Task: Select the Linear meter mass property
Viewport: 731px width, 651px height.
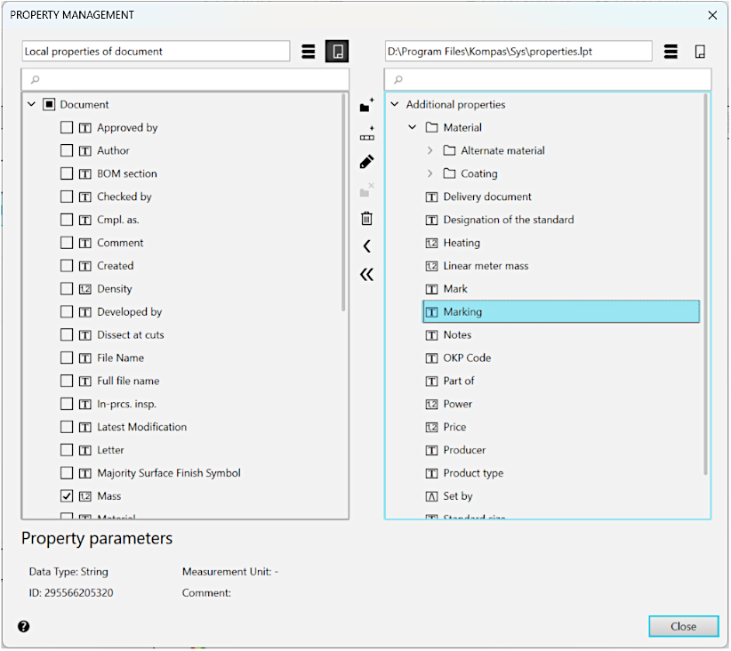Action: pyautogui.click(x=486, y=266)
